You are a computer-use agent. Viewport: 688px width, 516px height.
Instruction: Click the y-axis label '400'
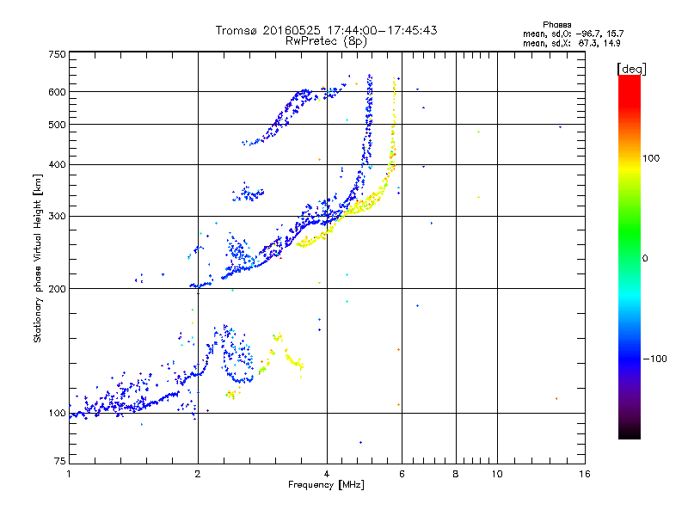[x=57, y=164]
